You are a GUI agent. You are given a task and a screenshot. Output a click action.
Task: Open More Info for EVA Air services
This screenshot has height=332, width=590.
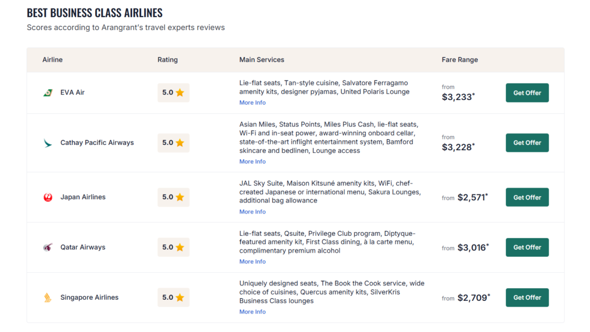252,102
